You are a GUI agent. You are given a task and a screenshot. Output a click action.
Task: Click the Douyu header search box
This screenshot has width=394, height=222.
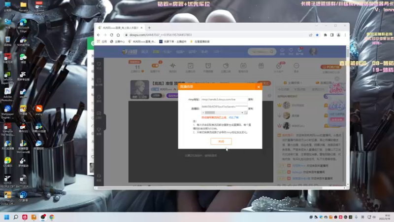point(262,52)
